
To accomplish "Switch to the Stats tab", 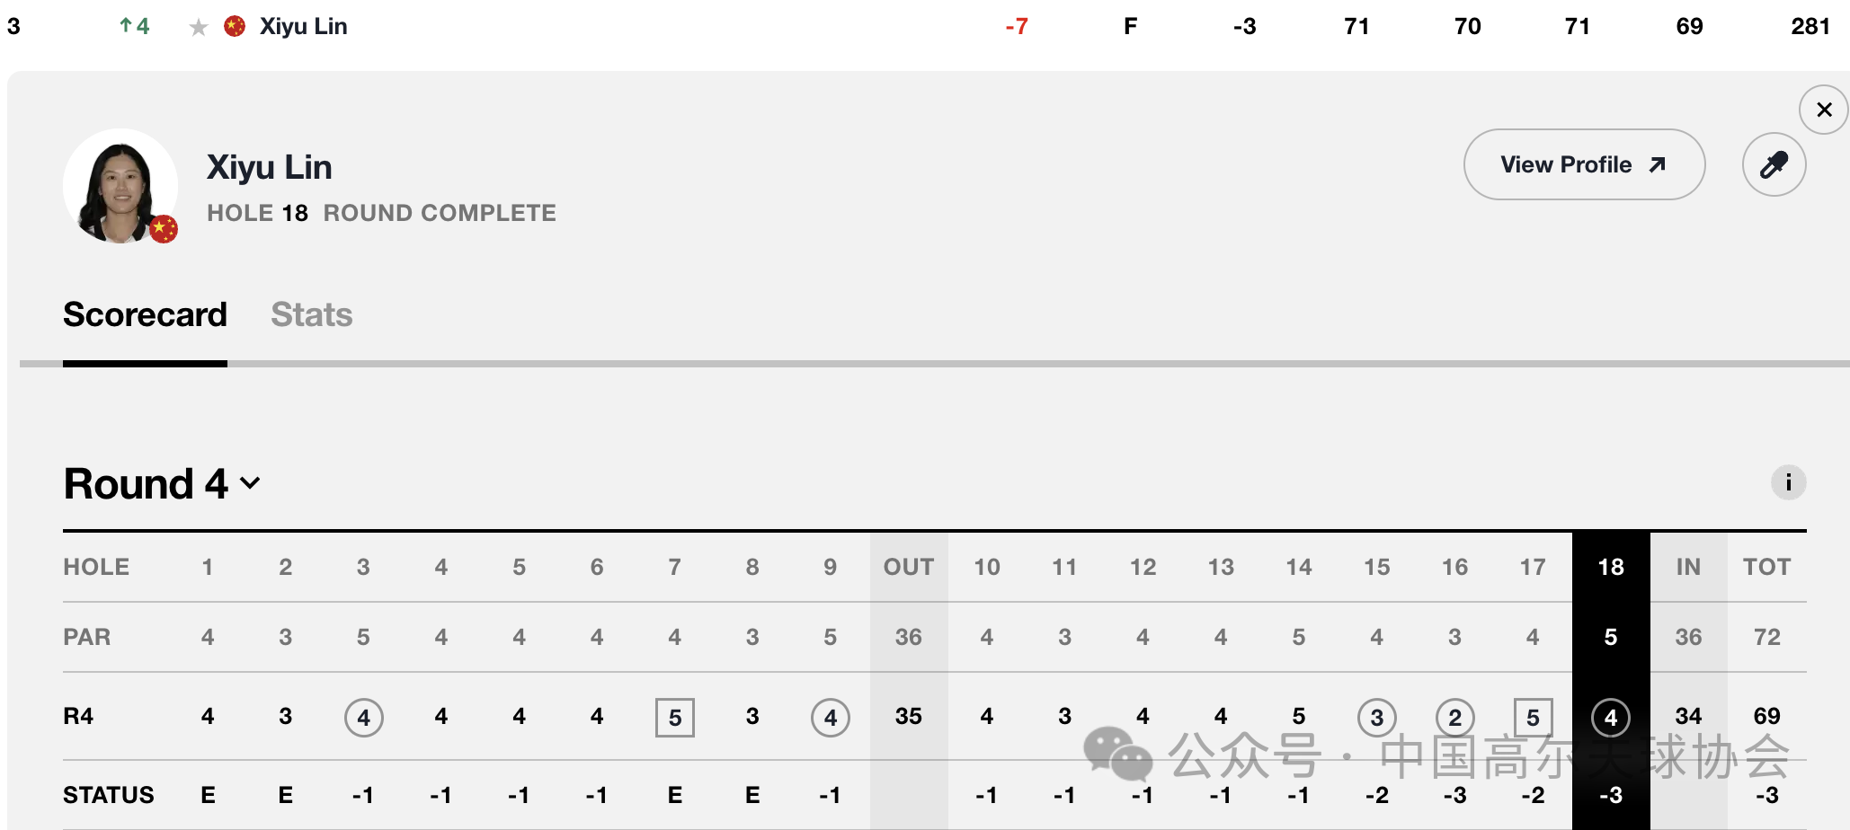I will pos(311,315).
